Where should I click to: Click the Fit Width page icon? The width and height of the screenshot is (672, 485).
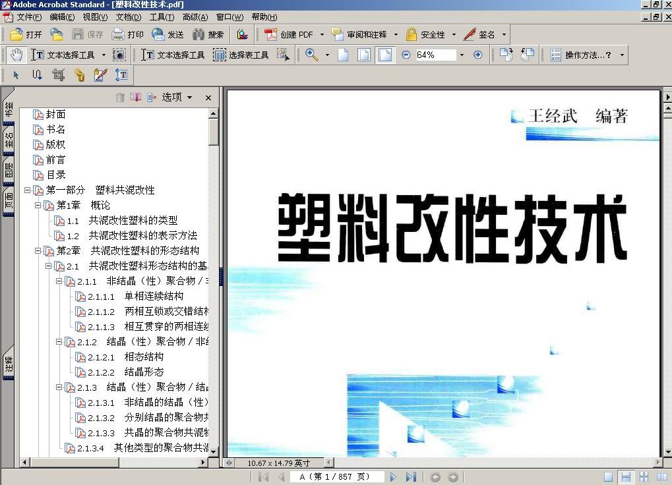click(x=385, y=55)
